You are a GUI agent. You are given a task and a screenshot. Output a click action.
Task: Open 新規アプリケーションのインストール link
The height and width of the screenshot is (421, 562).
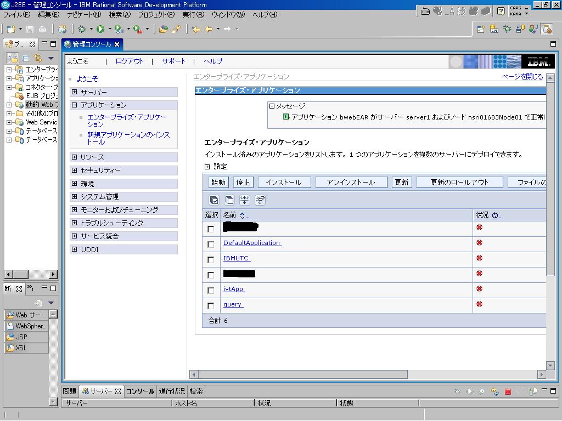pos(128,138)
